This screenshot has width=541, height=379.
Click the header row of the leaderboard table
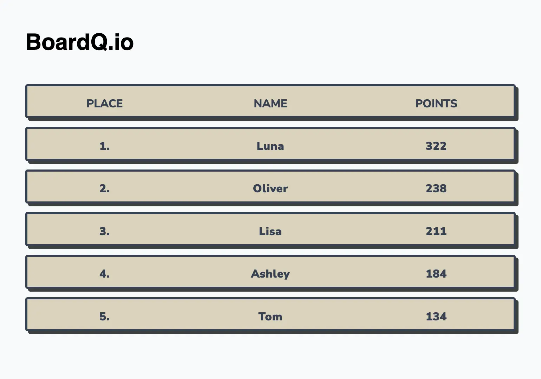[270, 102]
